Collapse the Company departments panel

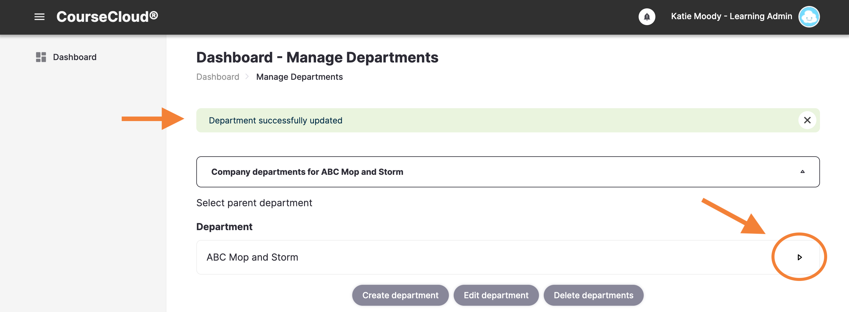(x=802, y=172)
